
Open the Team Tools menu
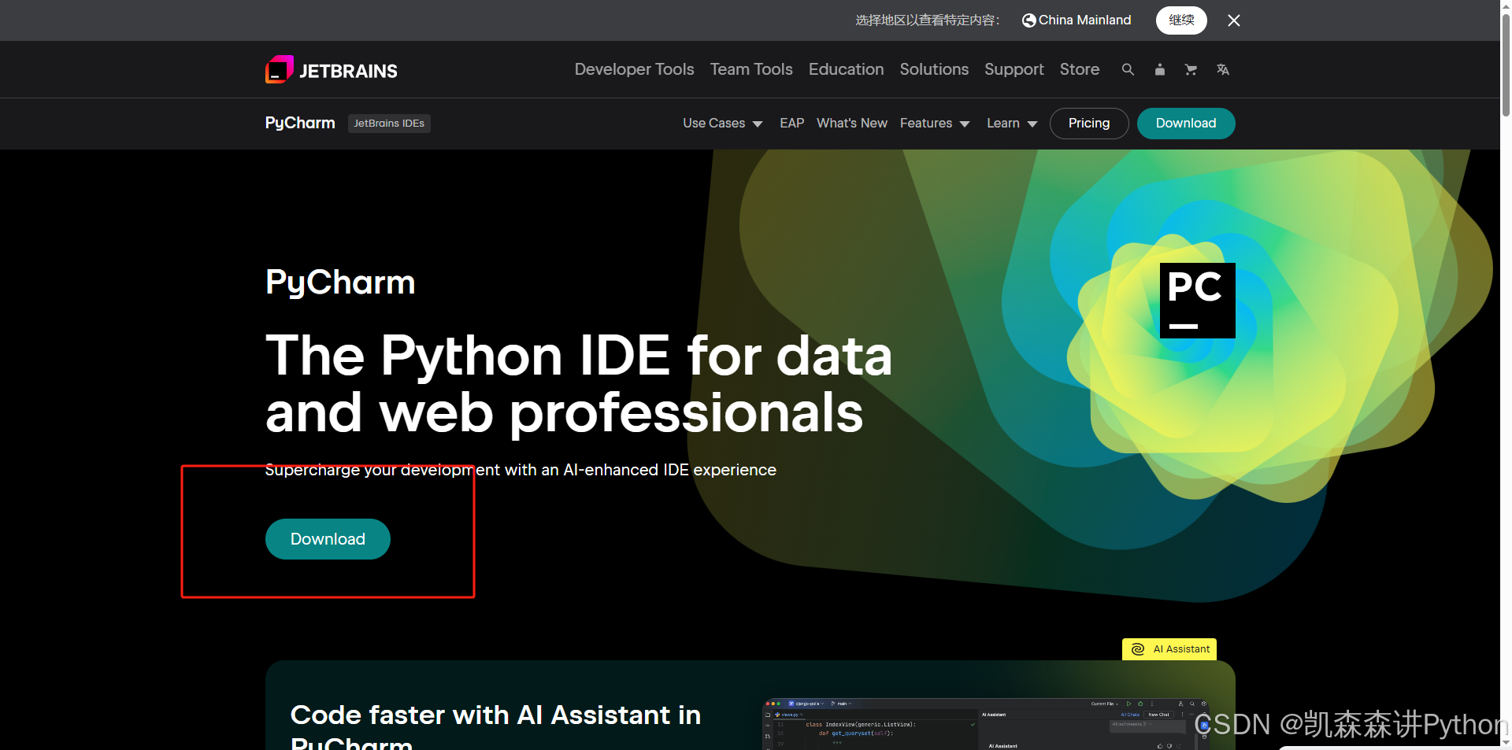[x=751, y=69]
